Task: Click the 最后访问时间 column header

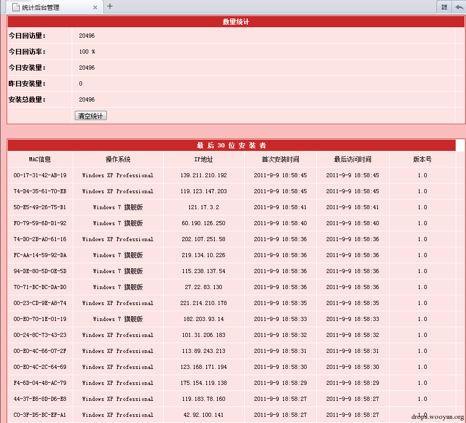Action: 353,159
